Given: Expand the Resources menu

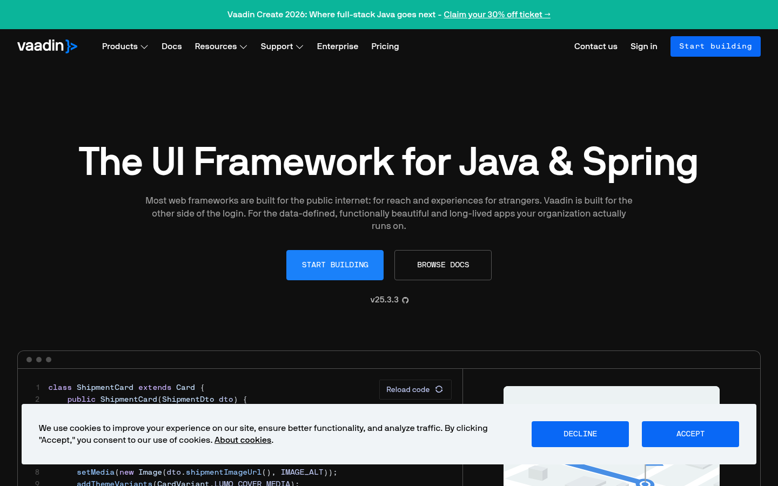Looking at the screenshot, I should [221, 46].
